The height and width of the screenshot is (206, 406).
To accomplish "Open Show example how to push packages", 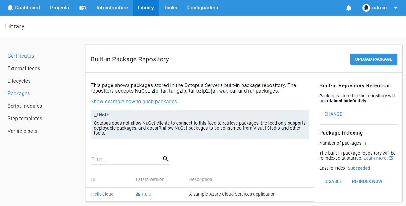I will point(134,101).
